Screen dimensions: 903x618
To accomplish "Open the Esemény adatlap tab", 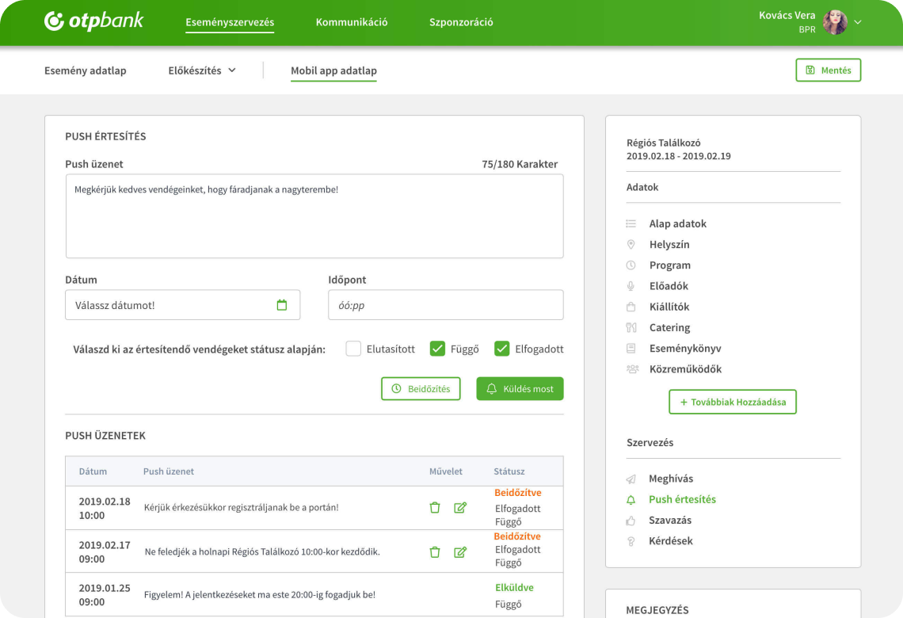I will pyautogui.click(x=86, y=71).
